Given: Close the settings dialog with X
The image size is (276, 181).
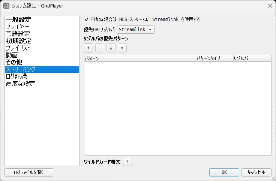Looking at the screenshot, I should tap(270, 5).
